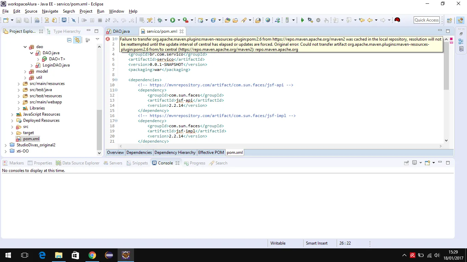467x262 pixels.
Task: Click the New wizard toolbar icon
Action: coord(6,20)
